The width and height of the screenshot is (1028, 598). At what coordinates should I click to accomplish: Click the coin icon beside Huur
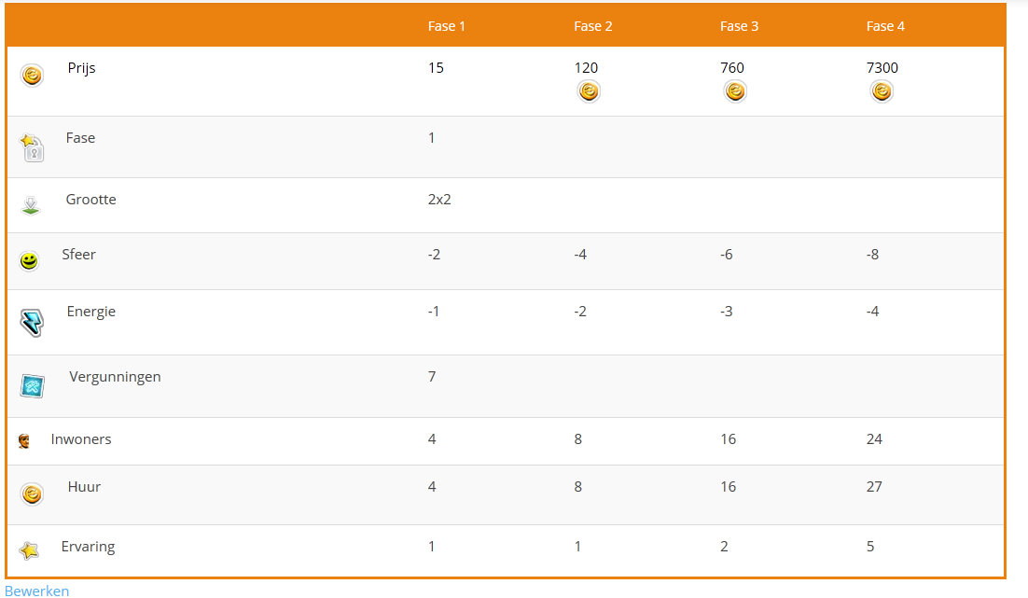pyautogui.click(x=32, y=494)
